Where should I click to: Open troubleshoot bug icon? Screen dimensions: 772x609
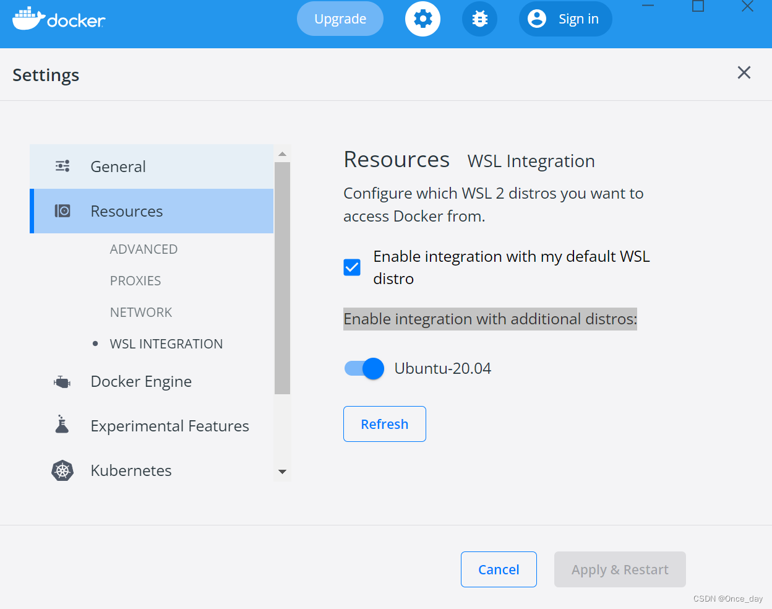click(479, 19)
